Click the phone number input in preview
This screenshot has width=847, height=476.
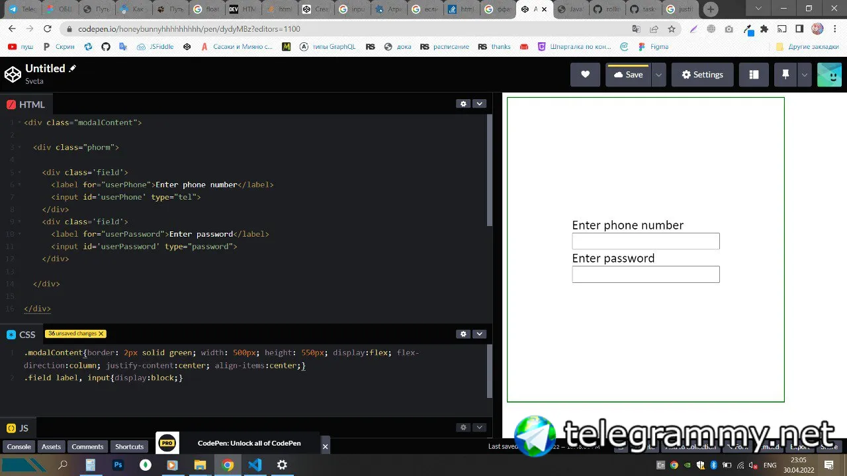tap(646, 241)
